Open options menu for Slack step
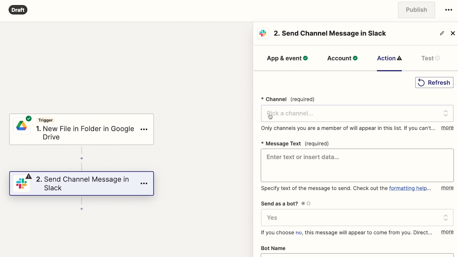The image size is (458, 257). click(144, 184)
